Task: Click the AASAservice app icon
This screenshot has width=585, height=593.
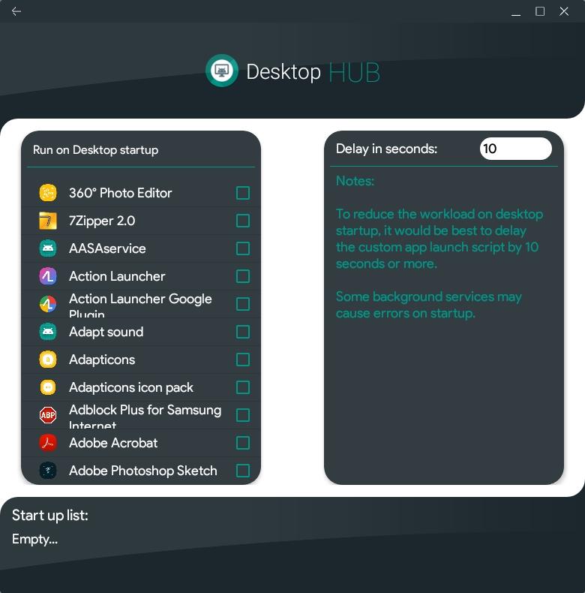Action: (48, 248)
